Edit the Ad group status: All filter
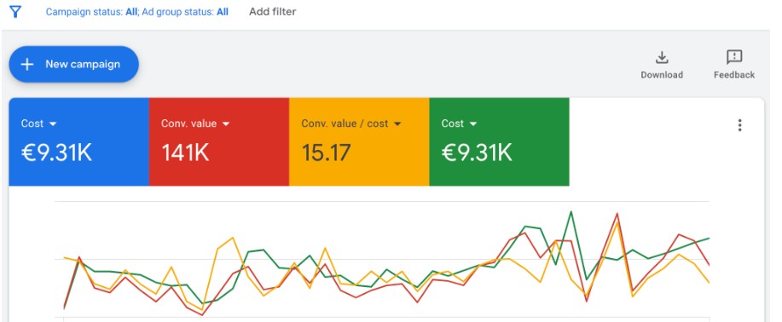 pos(185,12)
